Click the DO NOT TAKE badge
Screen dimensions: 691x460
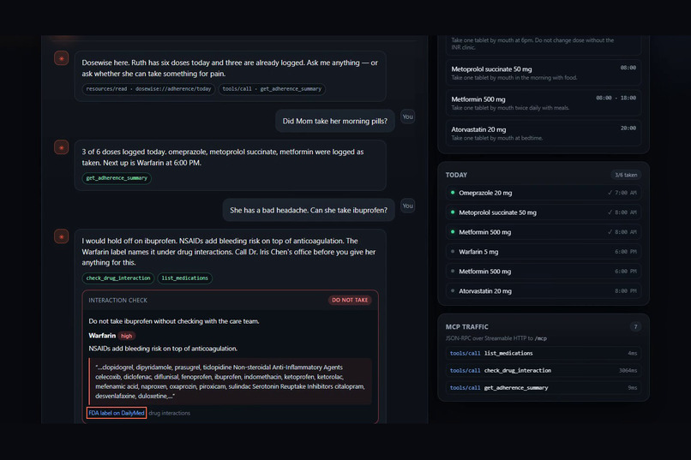[350, 300]
